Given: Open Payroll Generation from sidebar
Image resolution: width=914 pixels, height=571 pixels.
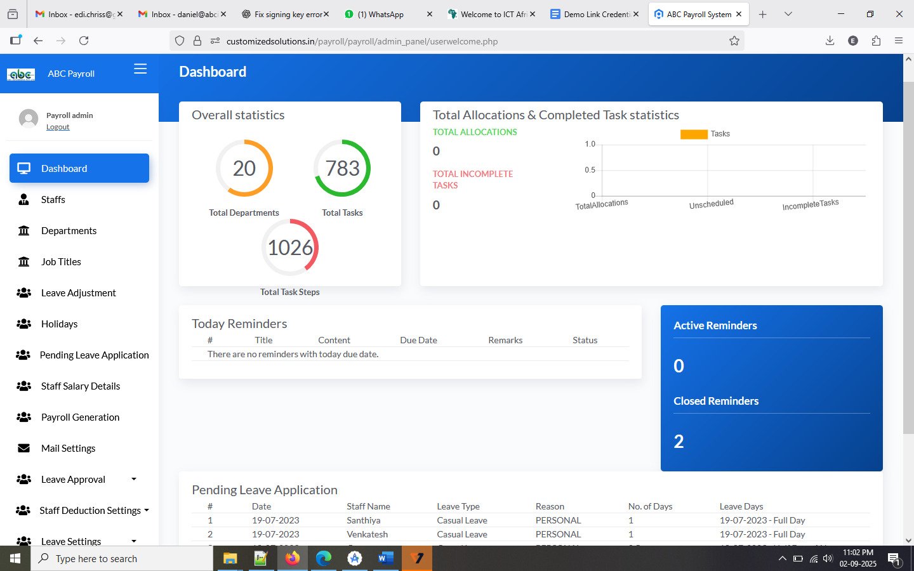Looking at the screenshot, I should [x=80, y=417].
